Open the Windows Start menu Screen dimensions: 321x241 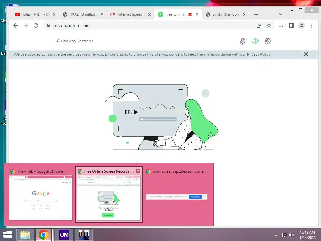[8, 235]
